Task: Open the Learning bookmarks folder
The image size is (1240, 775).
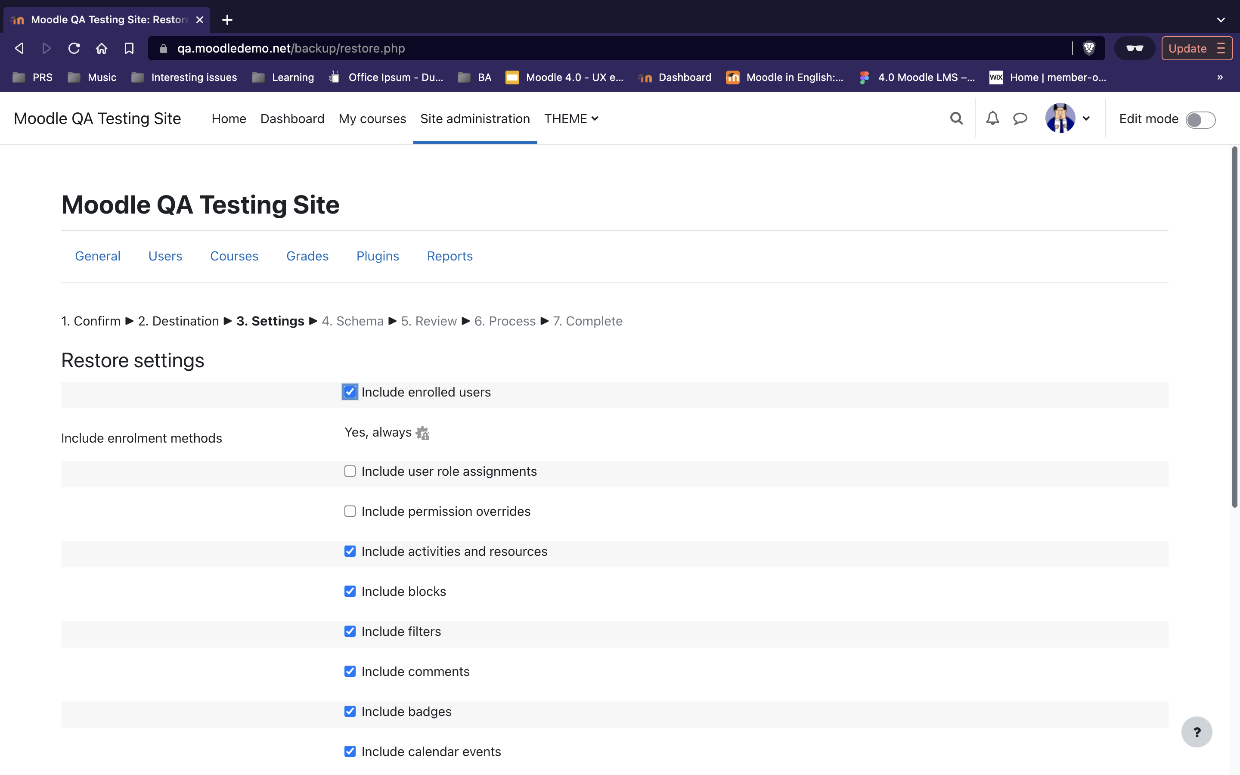Action: pyautogui.click(x=283, y=77)
